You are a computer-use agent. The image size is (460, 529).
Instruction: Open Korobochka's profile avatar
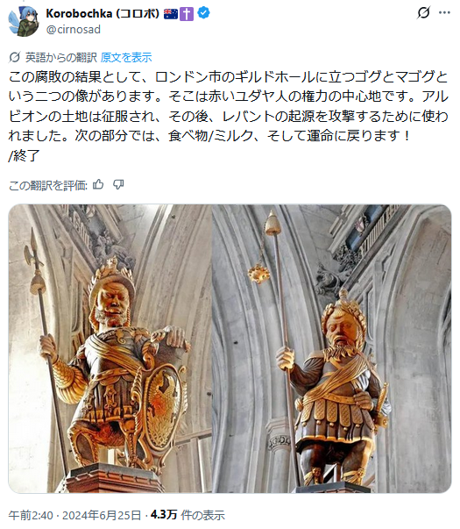[24, 21]
